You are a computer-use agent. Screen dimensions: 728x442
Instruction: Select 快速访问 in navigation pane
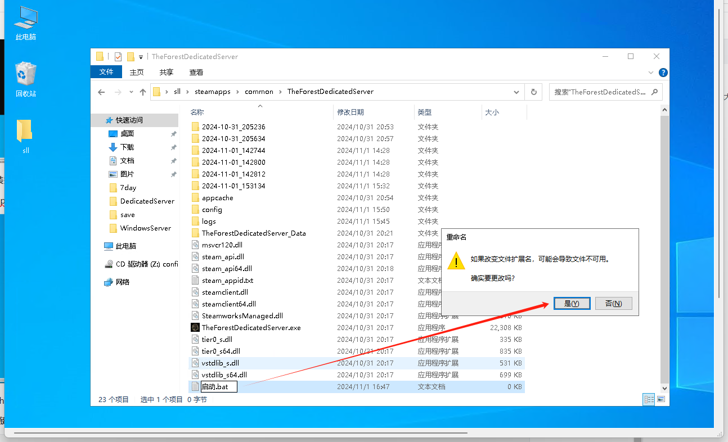tap(129, 120)
